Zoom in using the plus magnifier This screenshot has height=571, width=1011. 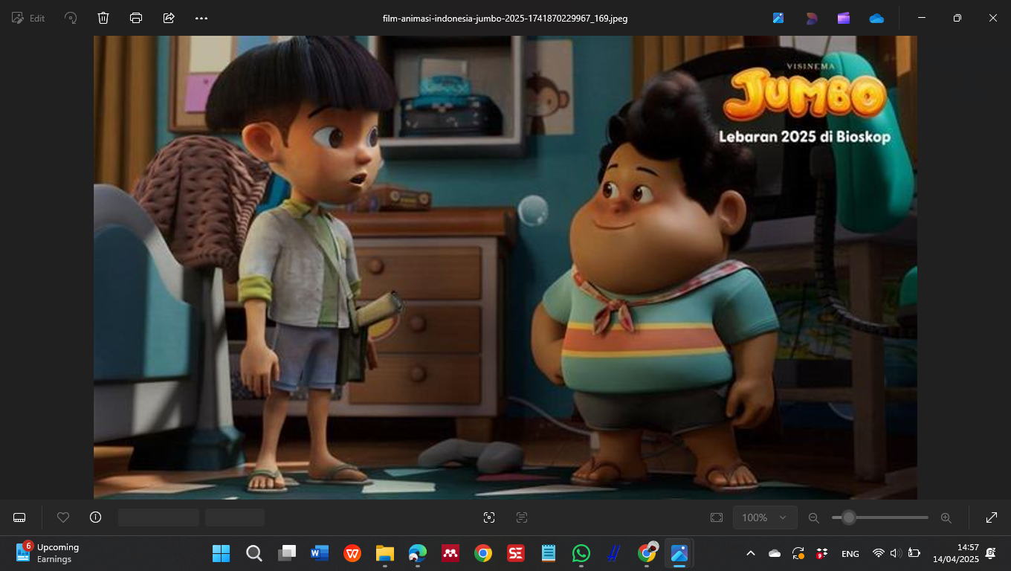(x=946, y=517)
